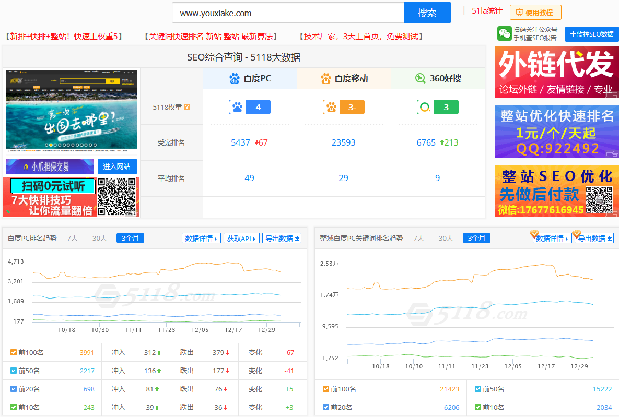Click the 前50名 count 2217
Viewport: 619px width, 417px height.
pyautogui.click(x=87, y=371)
